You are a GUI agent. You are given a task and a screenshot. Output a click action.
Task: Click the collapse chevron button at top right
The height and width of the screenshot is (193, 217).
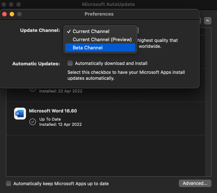(x=208, y=21)
